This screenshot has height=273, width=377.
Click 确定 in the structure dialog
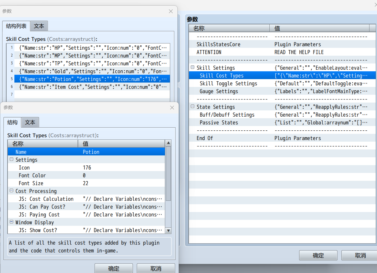point(114,268)
